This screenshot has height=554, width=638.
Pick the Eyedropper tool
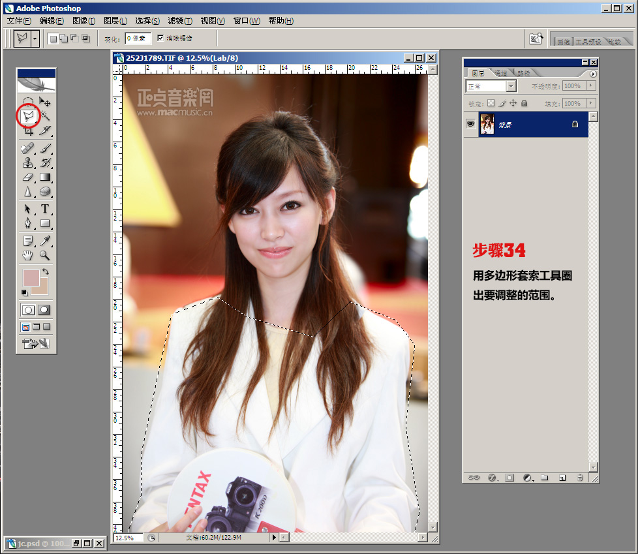(45, 241)
